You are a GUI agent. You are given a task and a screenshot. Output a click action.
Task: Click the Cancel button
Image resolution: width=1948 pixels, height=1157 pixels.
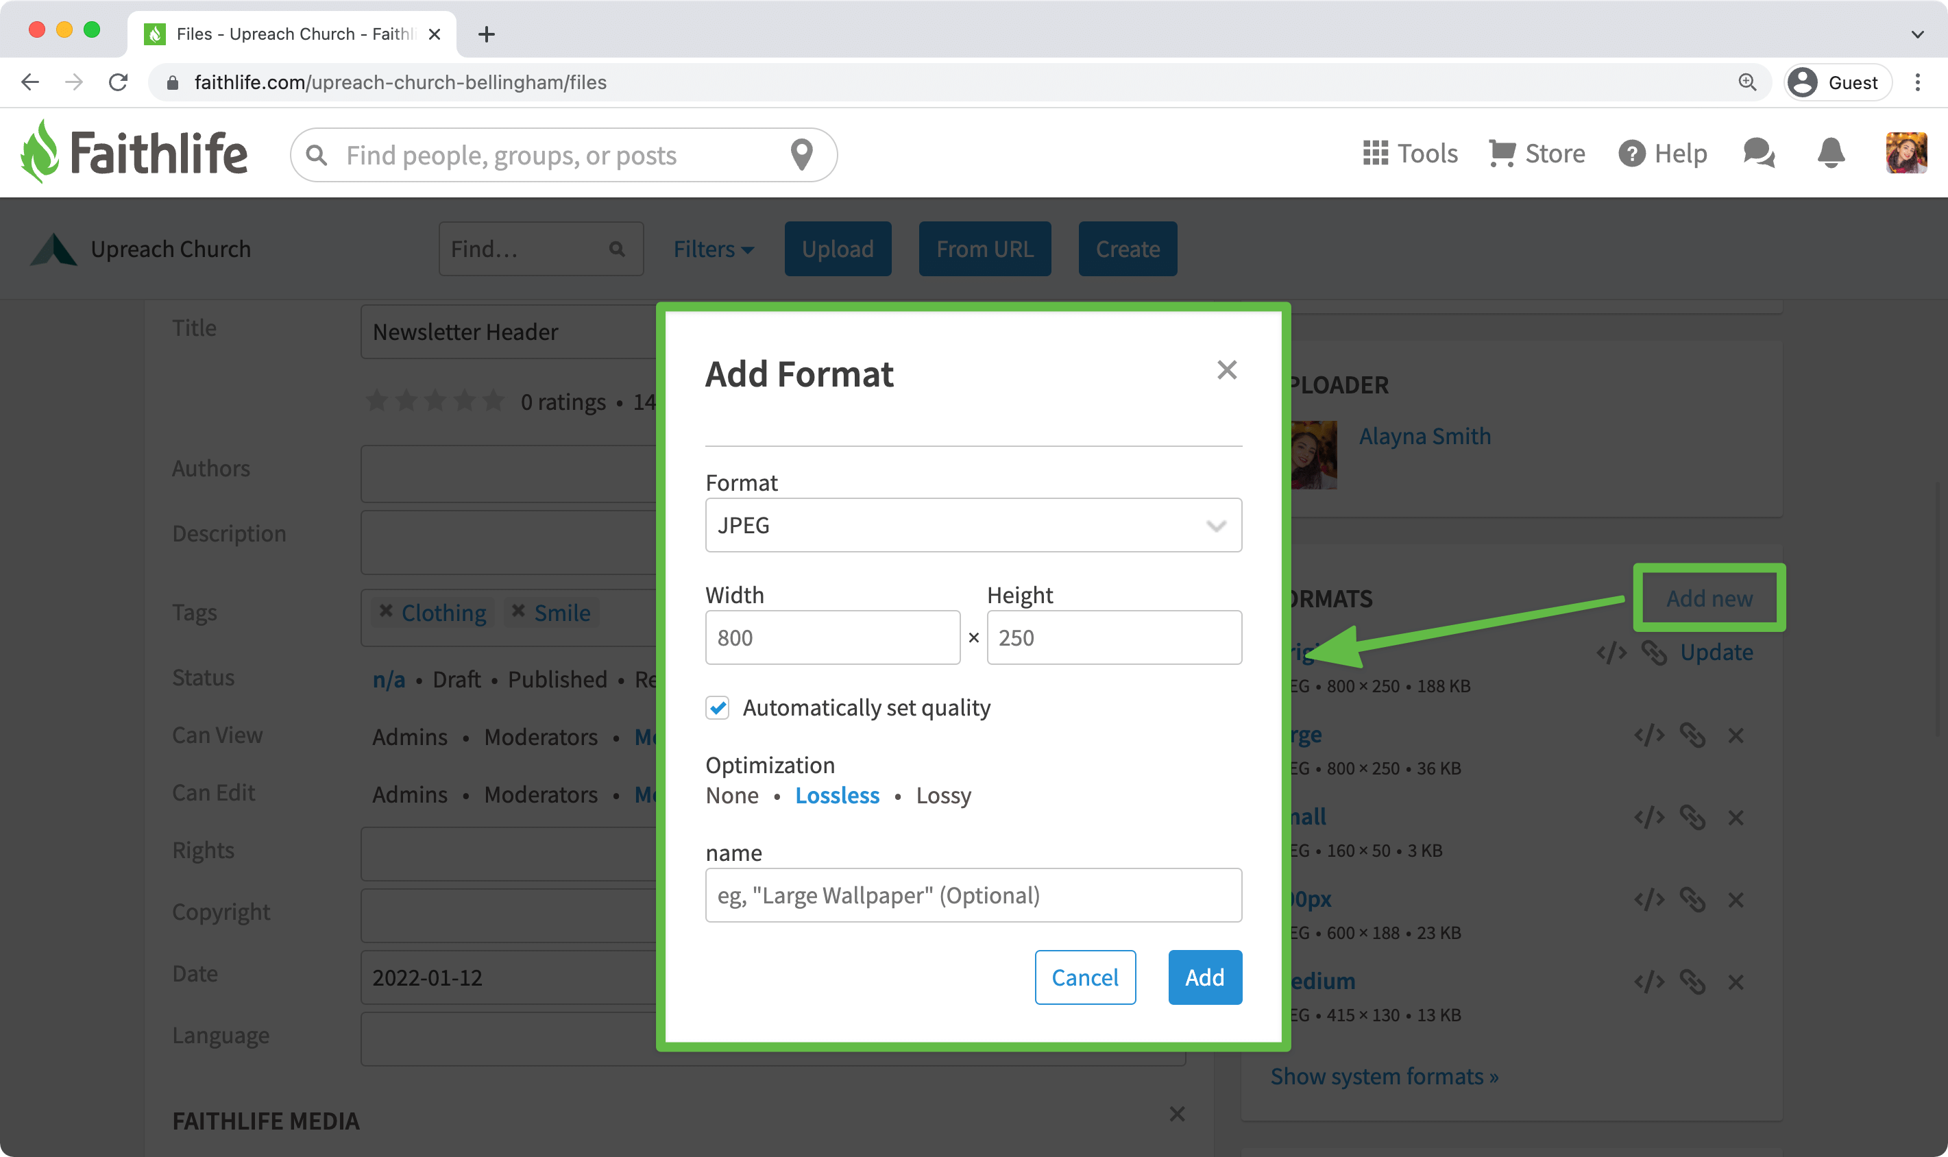pos(1084,977)
